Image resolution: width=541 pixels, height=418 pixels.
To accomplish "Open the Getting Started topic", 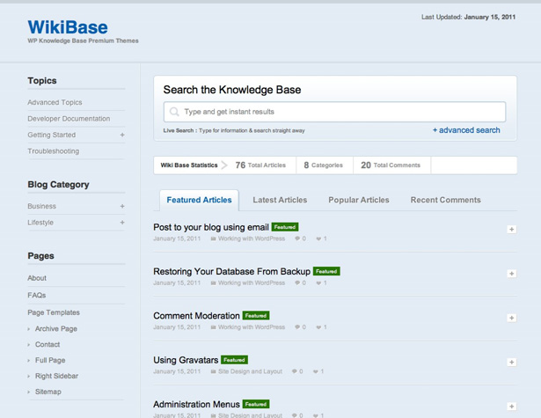I will (x=51, y=135).
